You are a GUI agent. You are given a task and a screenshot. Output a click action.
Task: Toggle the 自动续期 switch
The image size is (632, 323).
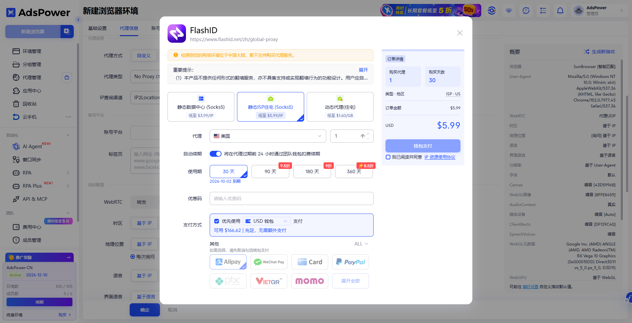(216, 154)
